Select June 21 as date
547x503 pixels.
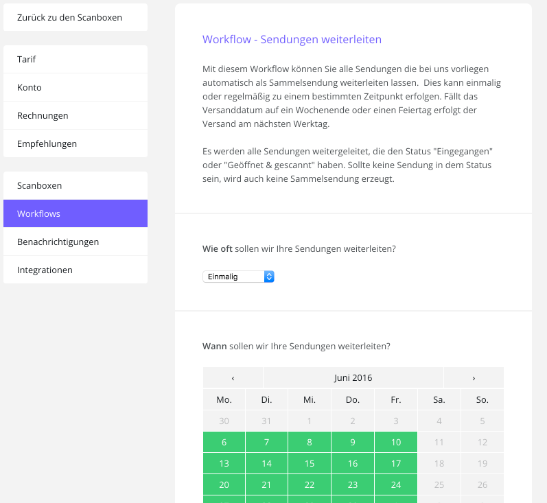266,485
